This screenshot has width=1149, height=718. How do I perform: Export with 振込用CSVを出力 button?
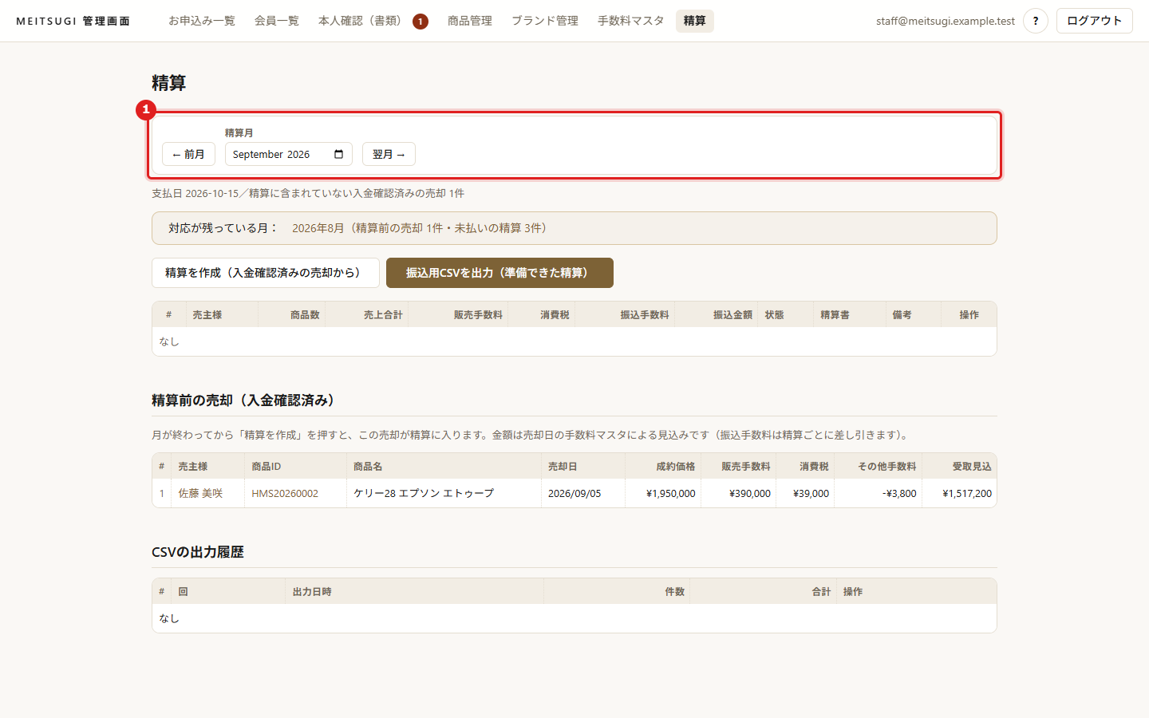(x=499, y=273)
